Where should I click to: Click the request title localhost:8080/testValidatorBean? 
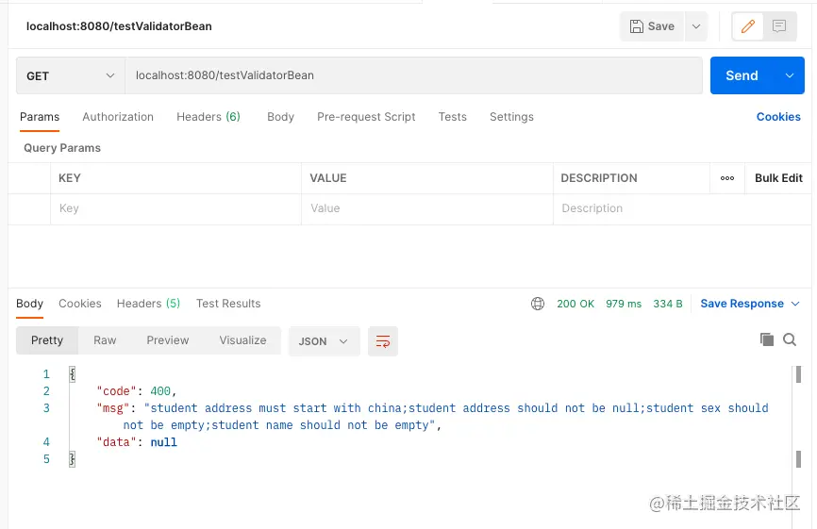119,26
